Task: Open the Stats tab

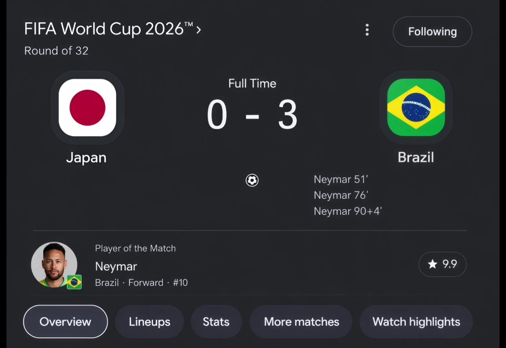Action: coord(216,322)
